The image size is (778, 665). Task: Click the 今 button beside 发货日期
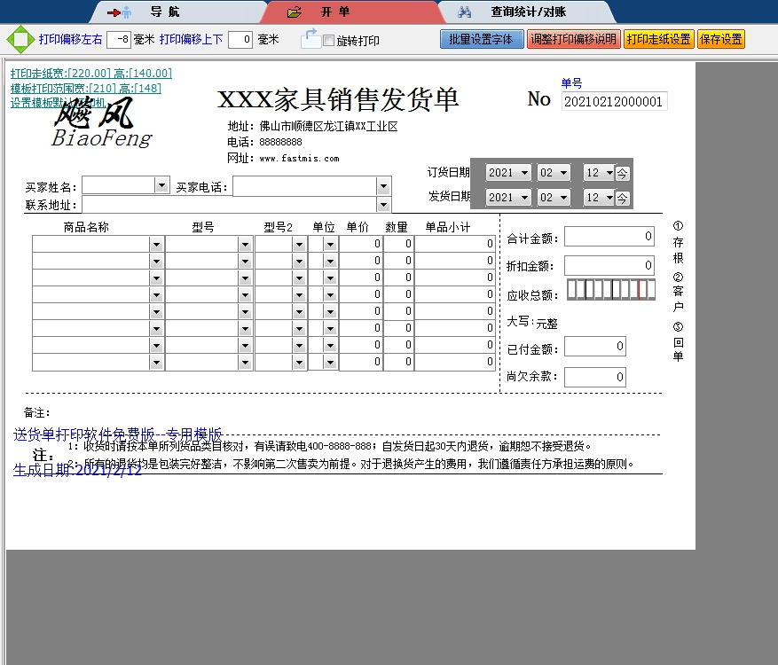pos(623,198)
